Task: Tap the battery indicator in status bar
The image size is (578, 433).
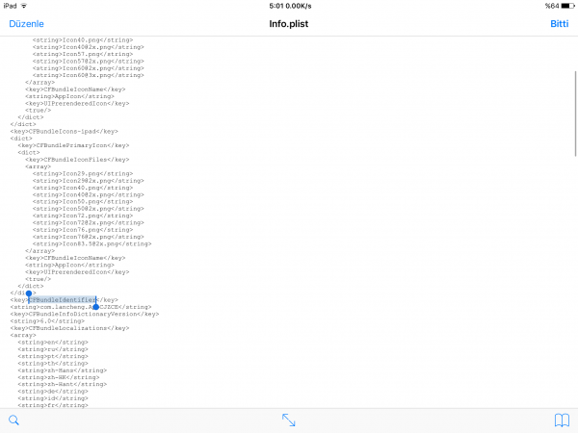Action: 567,6
